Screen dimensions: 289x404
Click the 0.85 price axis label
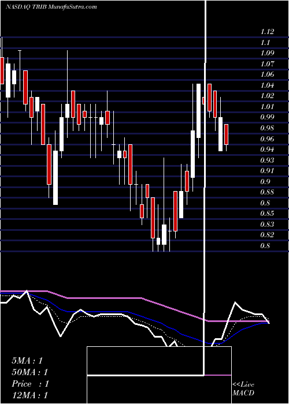pos(267,214)
